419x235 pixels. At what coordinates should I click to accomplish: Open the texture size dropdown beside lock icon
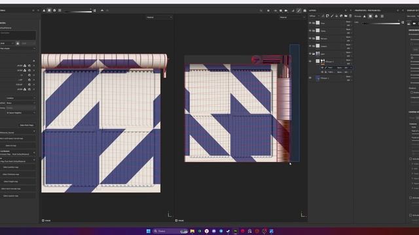coord(7,43)
